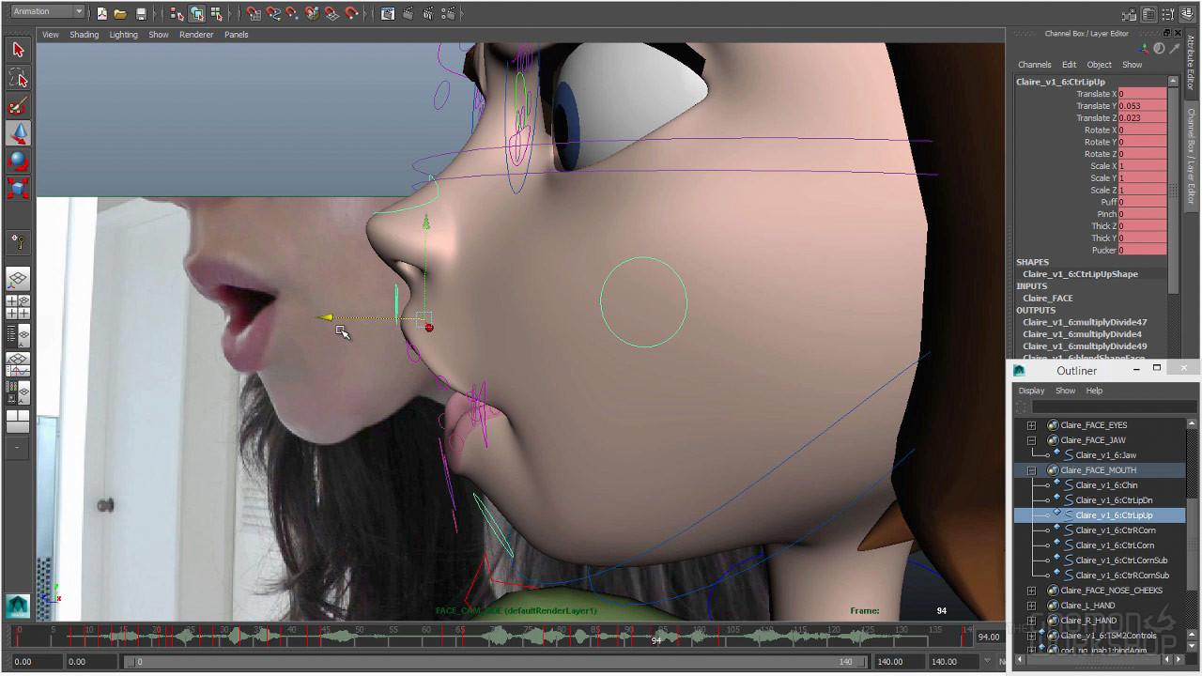The height and width of the screenshot is (676, 1202).
Task: Select the Translate Y value field
Action: point(1142,106)
